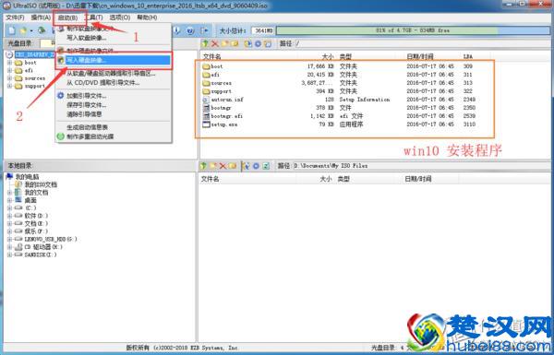Click the New file toolbar icon
The image size is (554, 355).
[12, 30]
